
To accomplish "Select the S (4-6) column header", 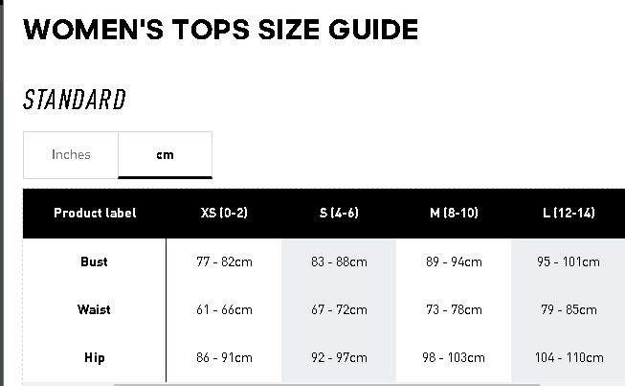I will click(339, 213).
